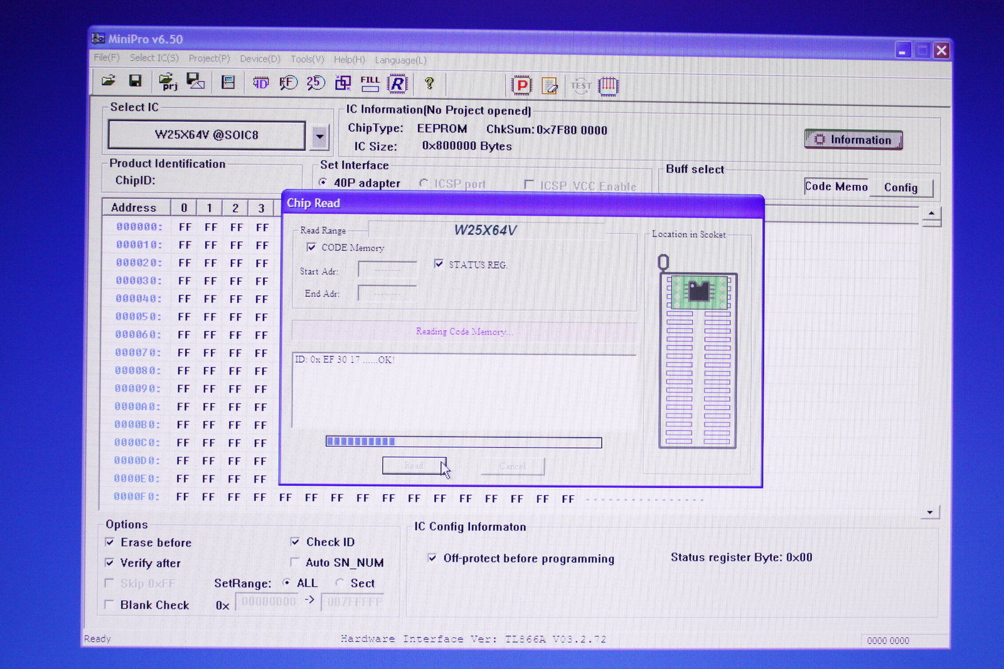Open a project via the prj icon
The image size is (1004, 669).
(168, 82)
